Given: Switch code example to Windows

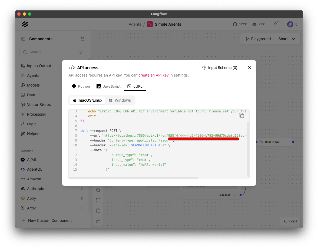Looking at the screenshot, I should [120, 100].
